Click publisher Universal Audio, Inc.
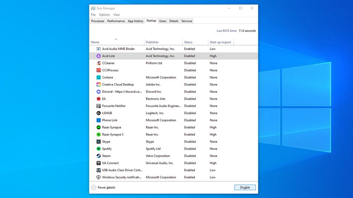Image resolution: width=353 pixels, height=198 pixels. tap(160, 163)
